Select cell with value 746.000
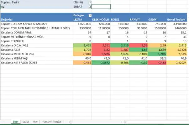Viewport: 189px width, 125px height. tap(157, 24)
